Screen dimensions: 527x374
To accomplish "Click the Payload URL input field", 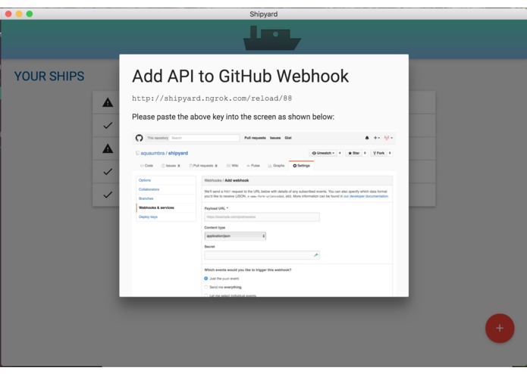I will point(262,217).
